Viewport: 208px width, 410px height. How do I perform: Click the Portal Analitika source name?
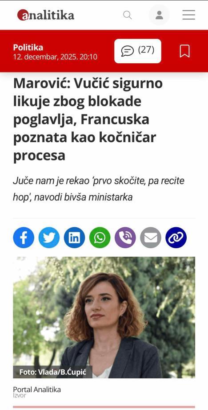click(x=37, y=389)
